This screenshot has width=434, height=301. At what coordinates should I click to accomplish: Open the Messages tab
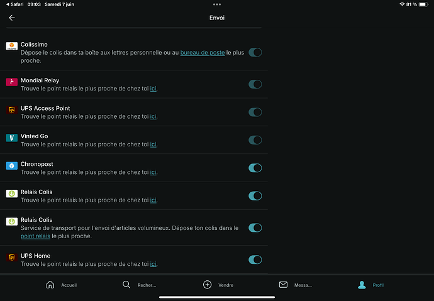click(295, 285)
